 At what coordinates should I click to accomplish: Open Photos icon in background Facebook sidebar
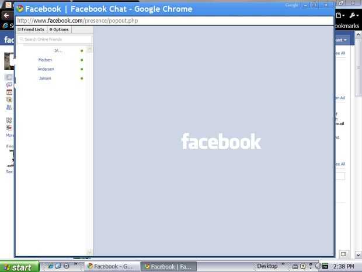tap(9, 99)
